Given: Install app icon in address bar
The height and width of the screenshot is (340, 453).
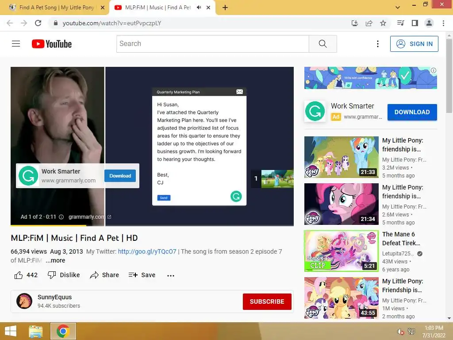Looking at the screenshot, I should [x=354, y=23].
